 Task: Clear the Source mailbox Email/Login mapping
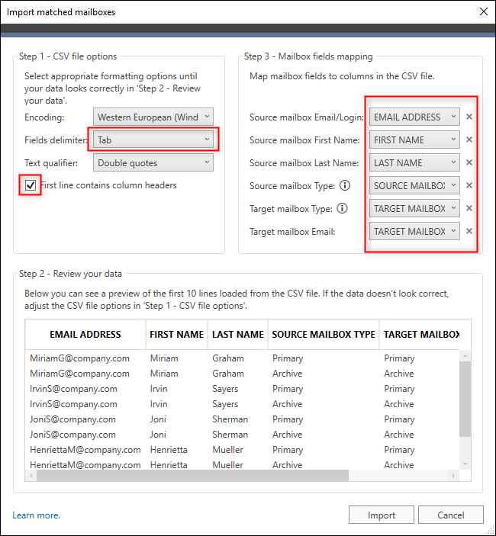point(469,117)
